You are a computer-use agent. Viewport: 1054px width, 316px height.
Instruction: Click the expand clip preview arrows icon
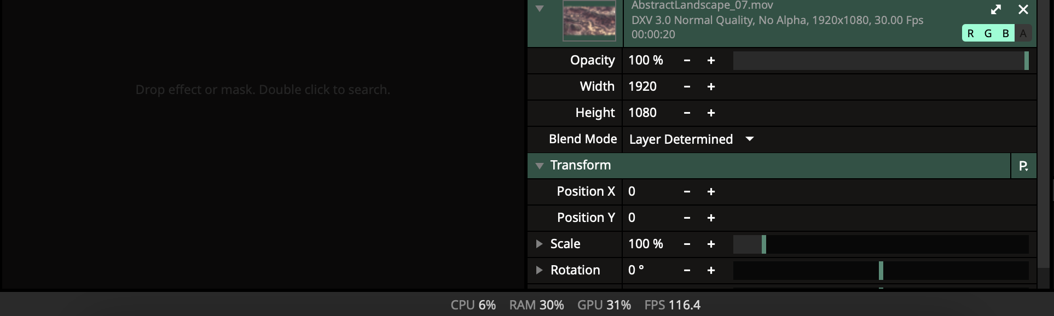996,9
